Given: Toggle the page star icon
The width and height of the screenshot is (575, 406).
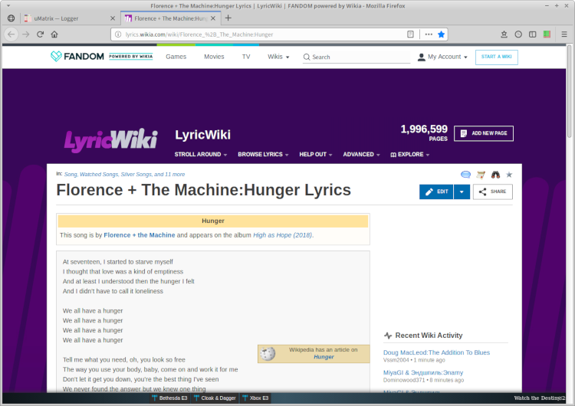Looking at the screenshot, I should pos(509,175).
